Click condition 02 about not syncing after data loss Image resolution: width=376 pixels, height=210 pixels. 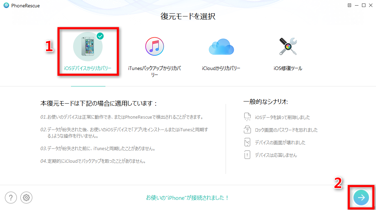coord(124,133)
